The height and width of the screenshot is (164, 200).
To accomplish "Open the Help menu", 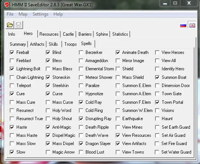I will 58,14.
